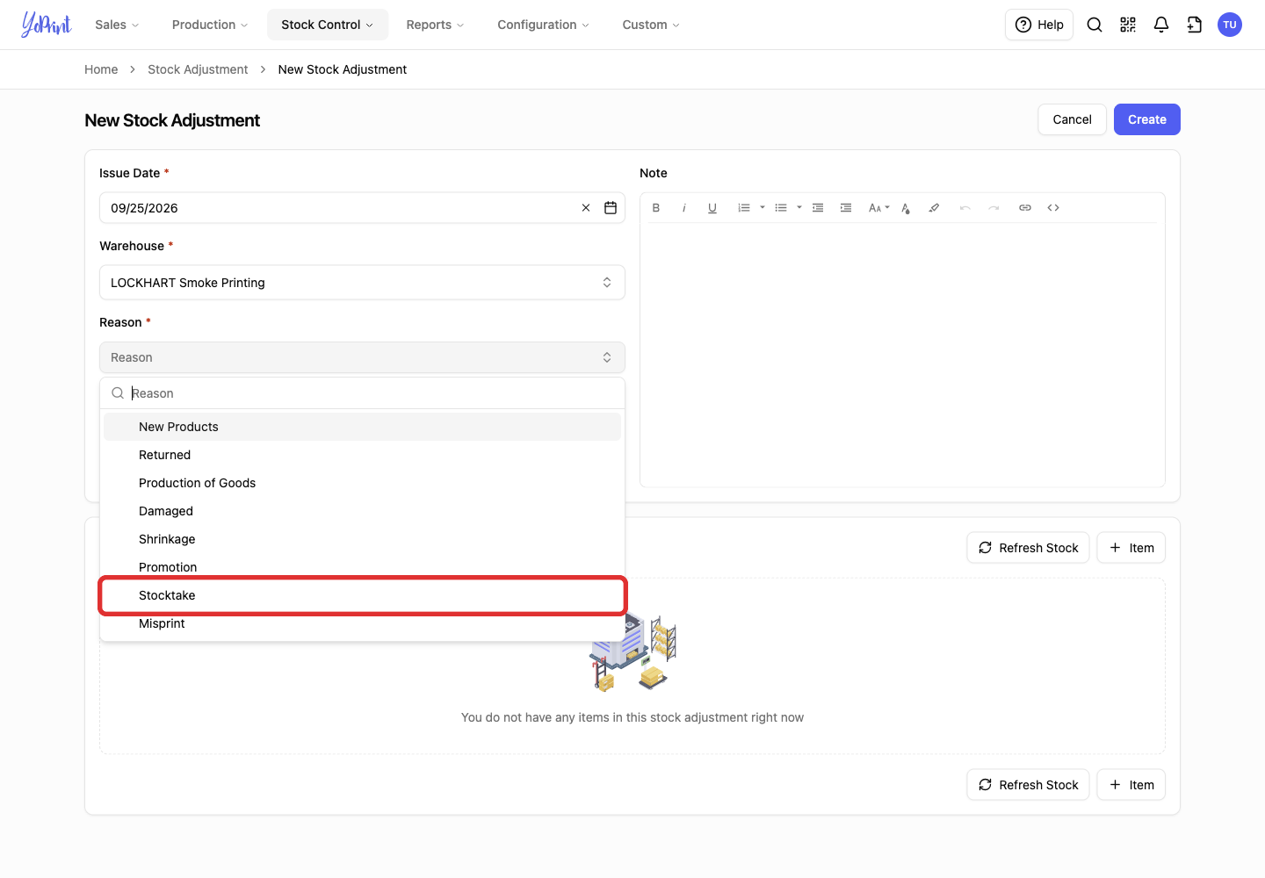Clear the Issue Date with X icon
Image resolution: width=1265 pixels, height=878 pixels.
[x=586, y=208]
